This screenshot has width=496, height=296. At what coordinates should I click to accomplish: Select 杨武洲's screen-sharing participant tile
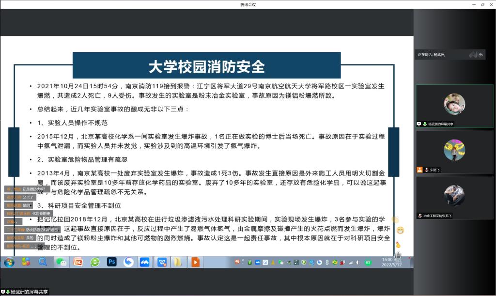tap(454, 106)
